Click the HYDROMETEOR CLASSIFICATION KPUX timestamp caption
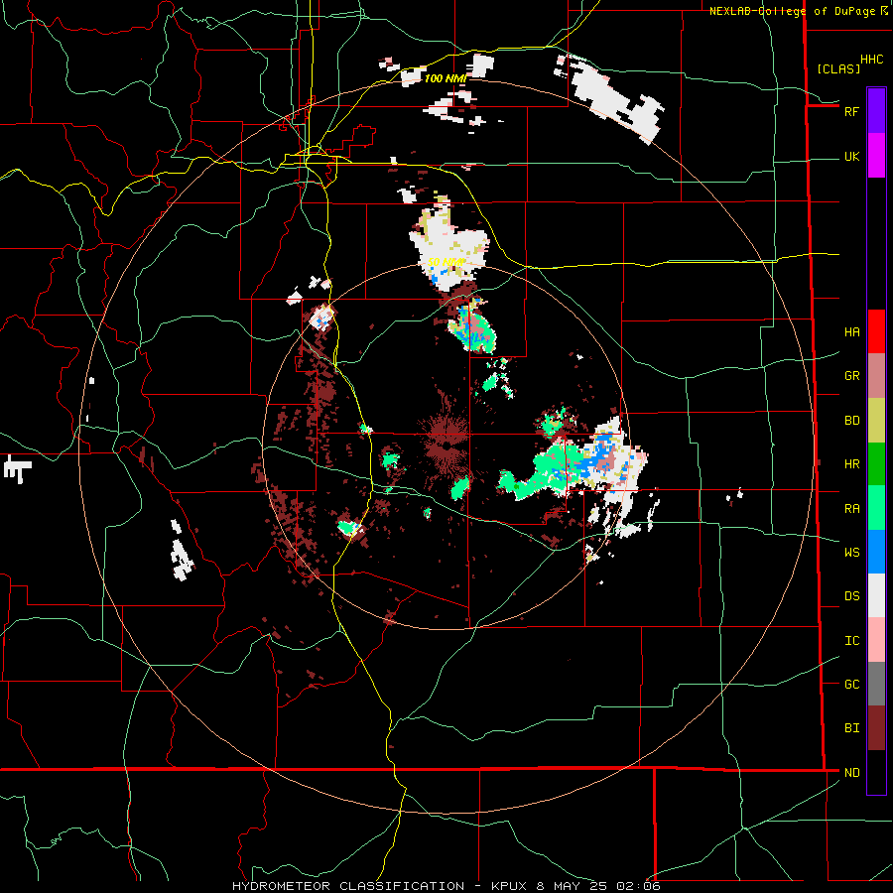Image resolution: width=893 pixels, height=893 pixels. (446, 886)
